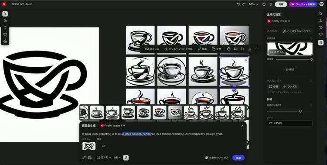Select the rectangle shape tool

click(5, 34)
